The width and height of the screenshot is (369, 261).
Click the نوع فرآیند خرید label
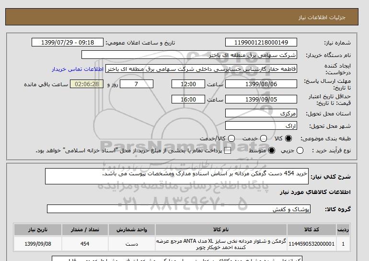click(331, 150)
